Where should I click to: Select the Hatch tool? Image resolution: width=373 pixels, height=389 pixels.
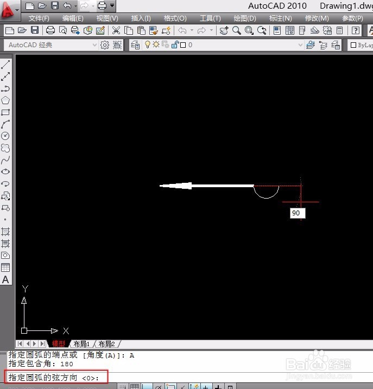5,232
